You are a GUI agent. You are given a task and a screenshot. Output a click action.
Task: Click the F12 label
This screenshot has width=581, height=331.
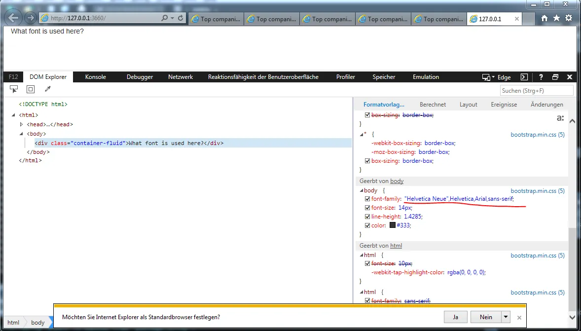tap(13, 77)
